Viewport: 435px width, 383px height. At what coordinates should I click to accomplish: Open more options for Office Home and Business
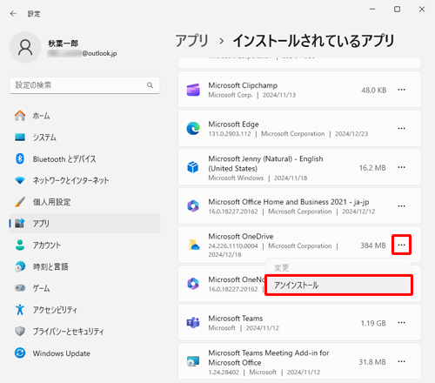(401, 206)
